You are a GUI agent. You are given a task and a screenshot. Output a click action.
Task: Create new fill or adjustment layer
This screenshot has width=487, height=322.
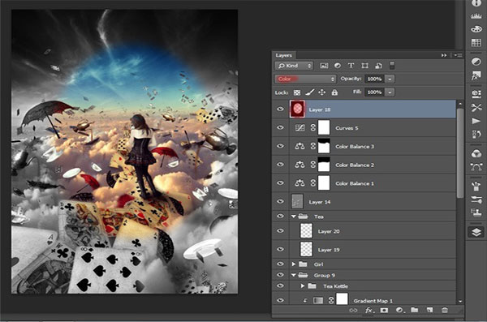[399, 310]
